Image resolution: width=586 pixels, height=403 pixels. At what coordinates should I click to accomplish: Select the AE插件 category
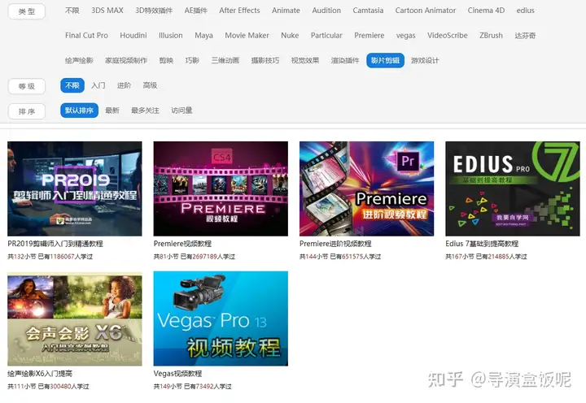196,11
